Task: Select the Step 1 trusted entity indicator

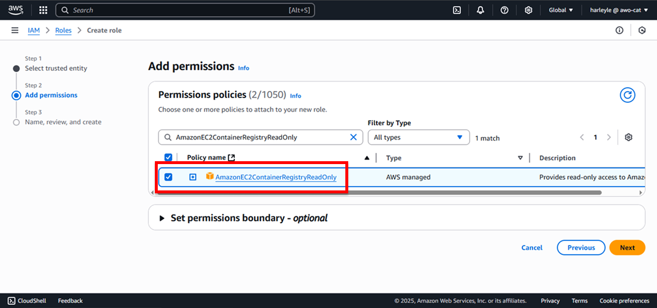Action: point(16,69)
